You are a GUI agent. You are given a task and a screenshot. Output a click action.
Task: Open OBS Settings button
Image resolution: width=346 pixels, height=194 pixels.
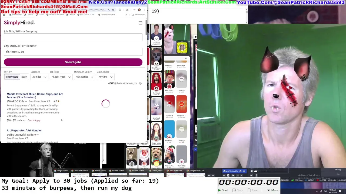click(338, 170)
